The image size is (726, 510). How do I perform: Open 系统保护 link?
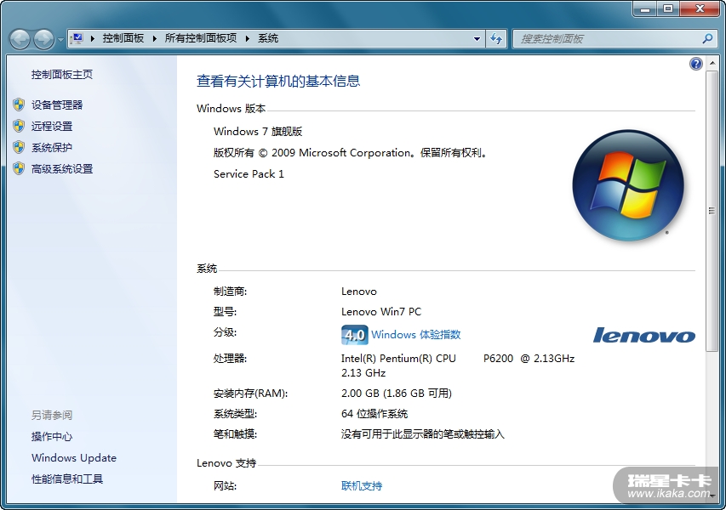pyautogui.click(x=52, y=148)
